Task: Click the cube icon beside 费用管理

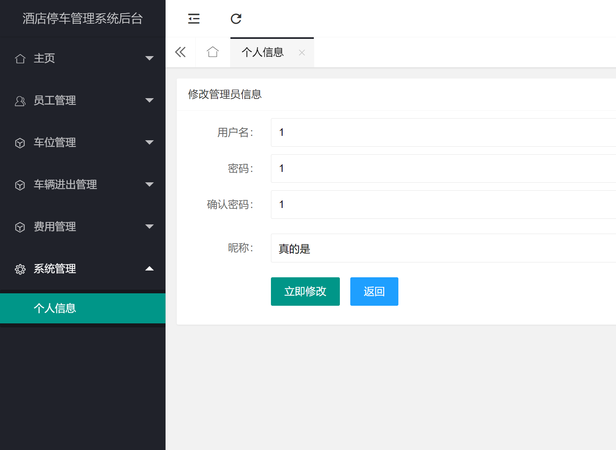Action: click(x=20, y=227)
